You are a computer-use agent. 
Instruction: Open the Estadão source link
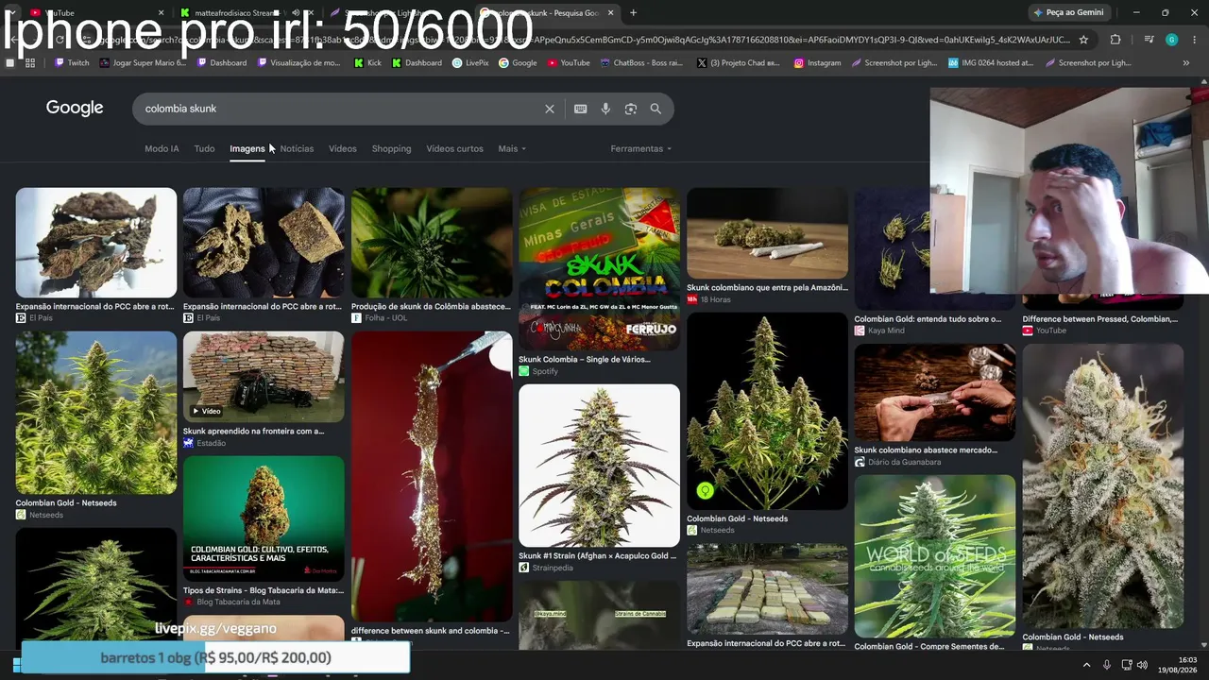(205, 443)
